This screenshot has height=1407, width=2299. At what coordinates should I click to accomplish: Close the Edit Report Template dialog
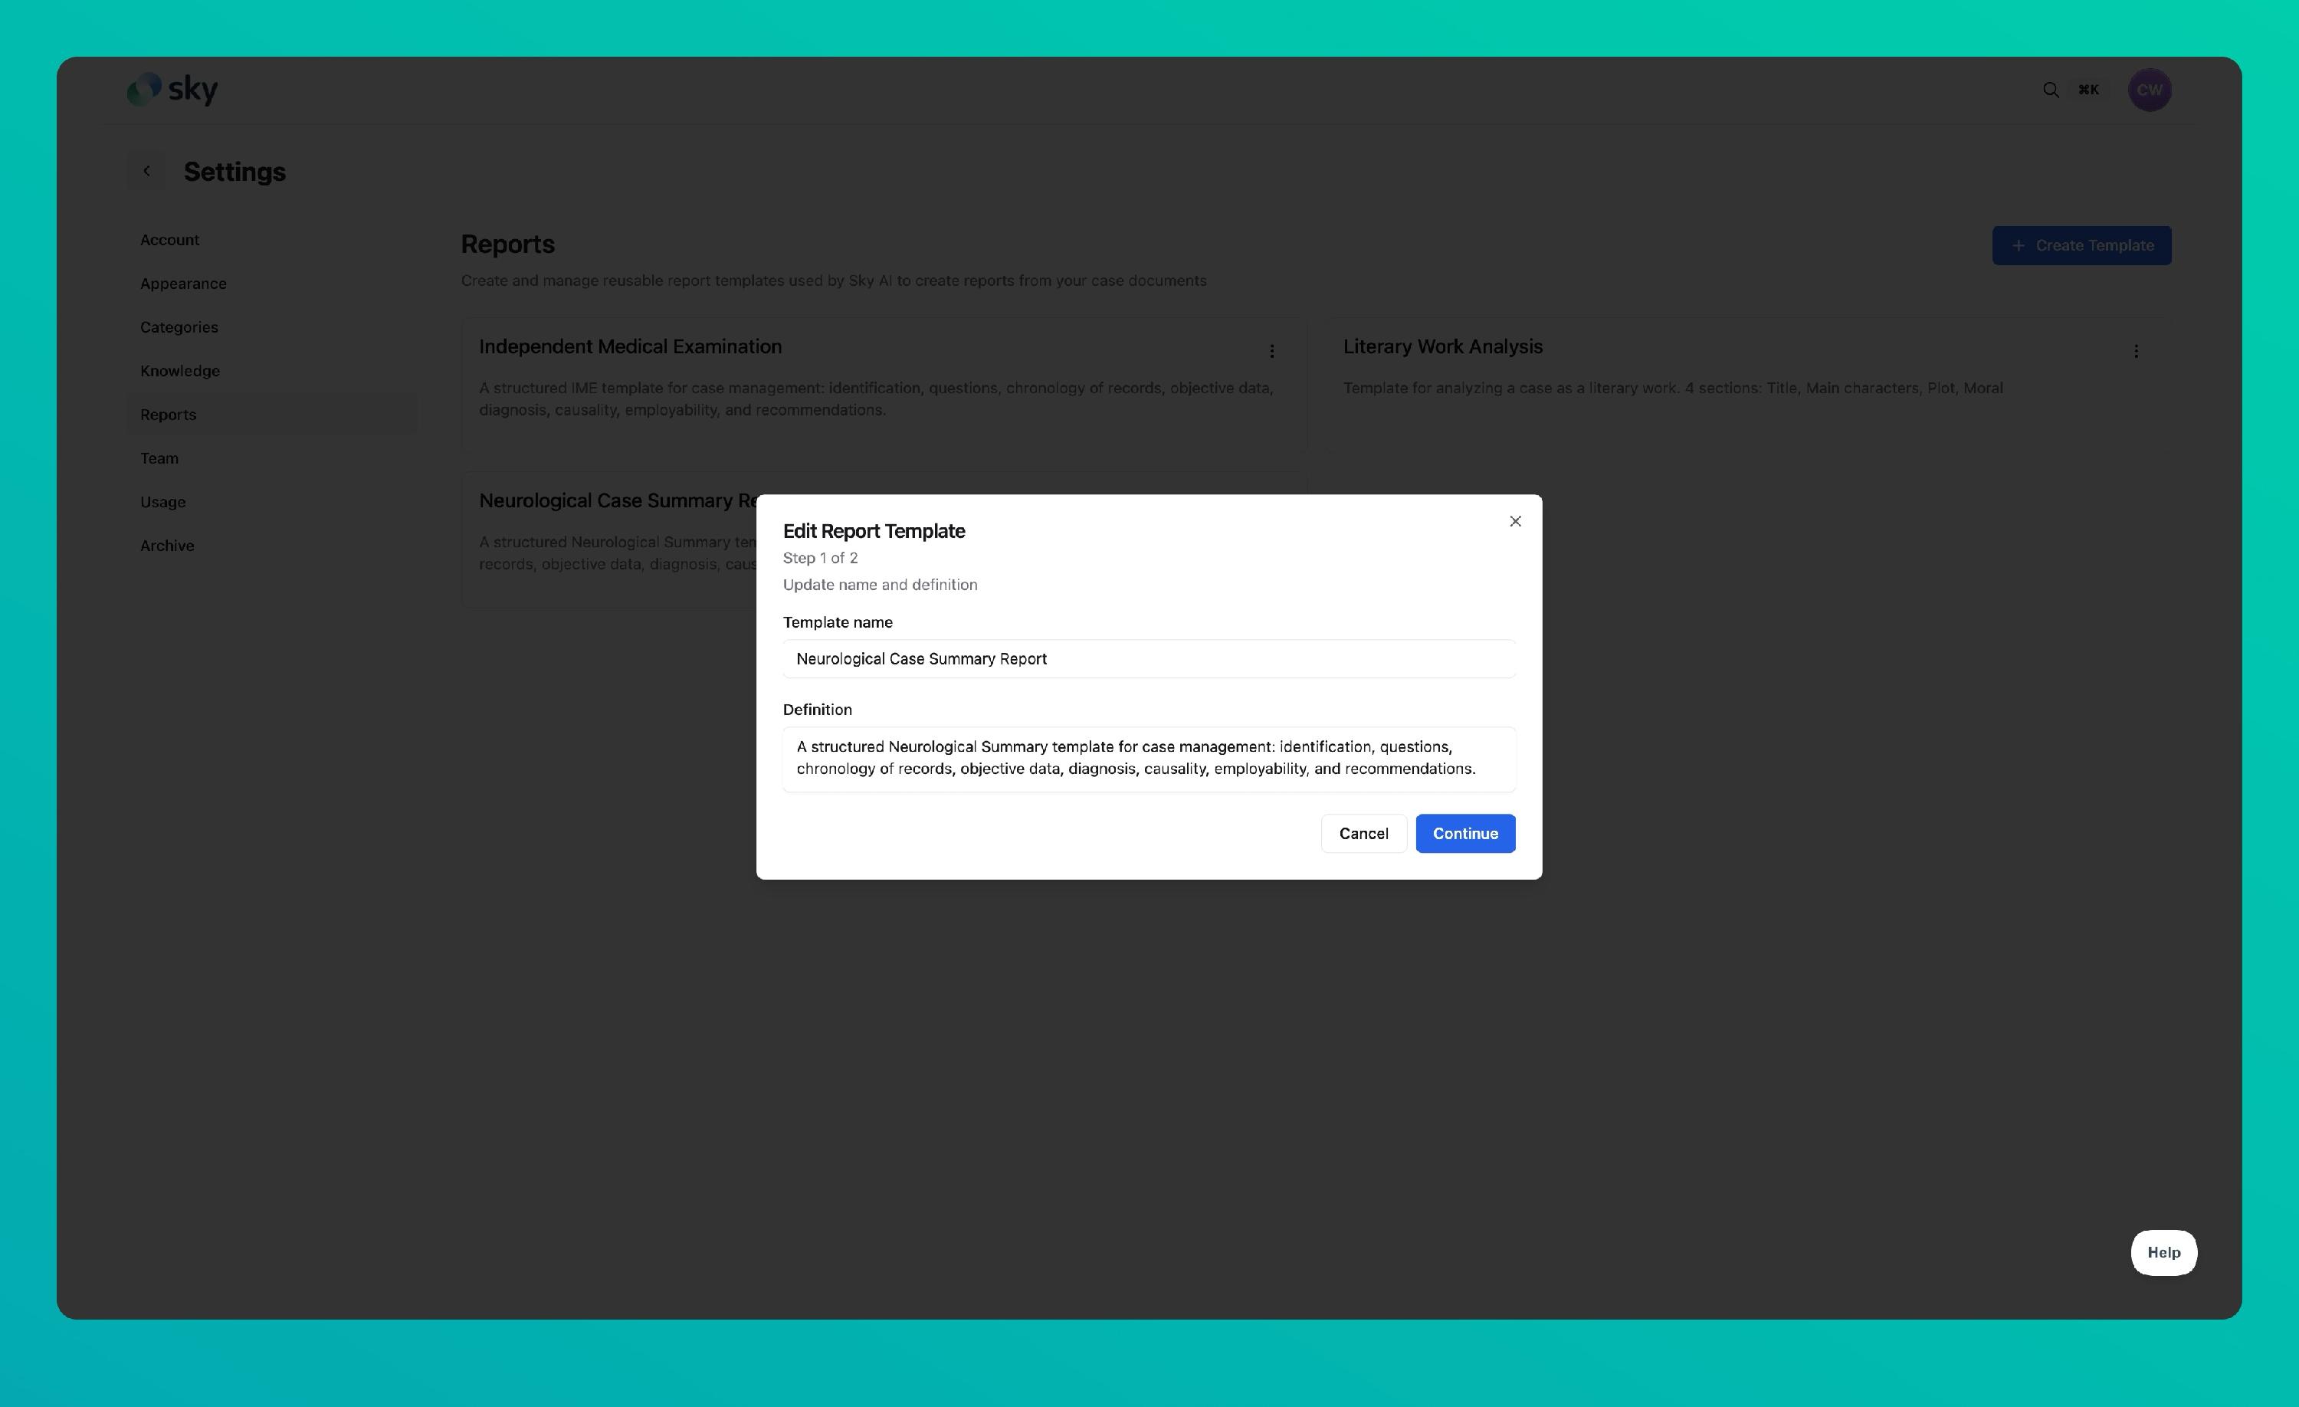tap(1515, 522)
